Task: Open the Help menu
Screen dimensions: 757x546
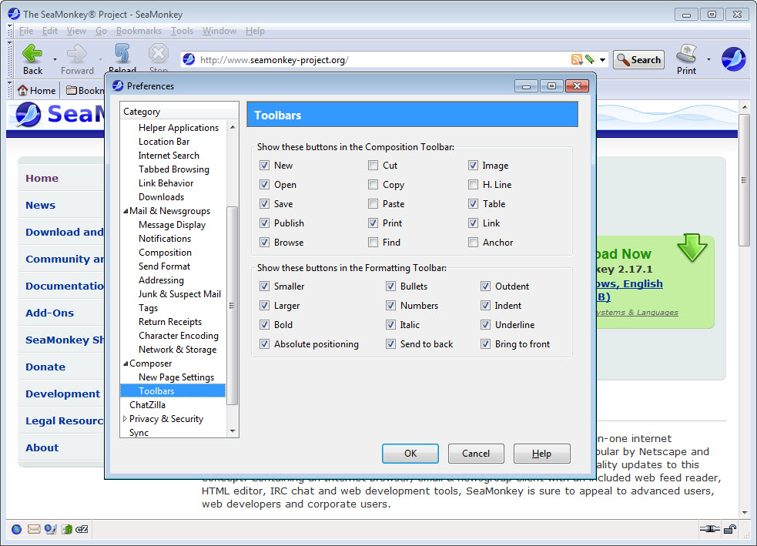Action: (x=255, y=31)
